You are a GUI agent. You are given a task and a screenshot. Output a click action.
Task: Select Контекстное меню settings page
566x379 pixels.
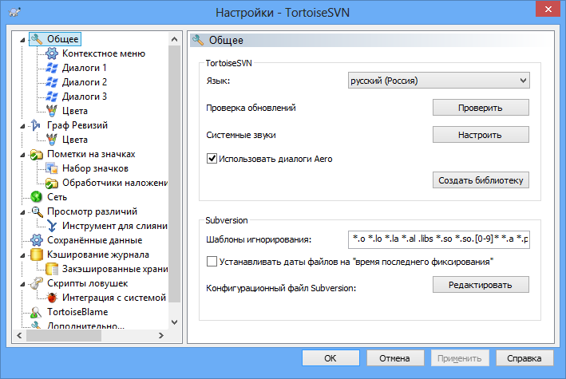coord(104,53)
